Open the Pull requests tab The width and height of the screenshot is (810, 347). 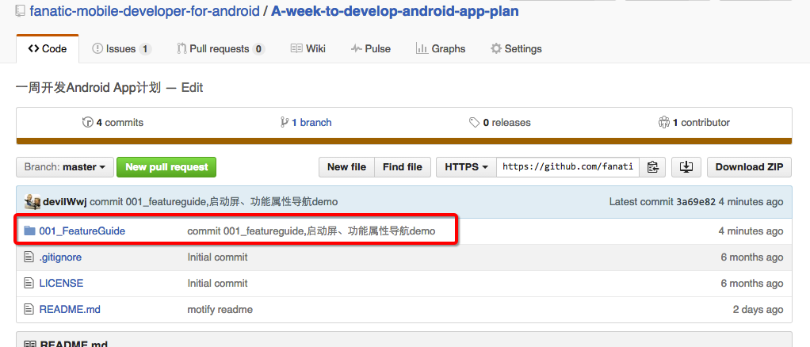[220, 49]
